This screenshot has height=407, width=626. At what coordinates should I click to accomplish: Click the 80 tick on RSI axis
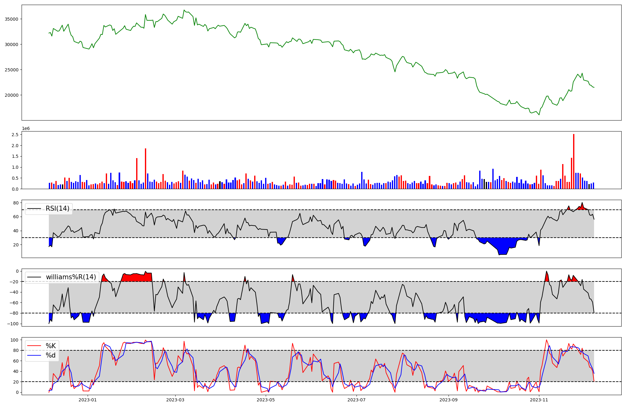tap(16, 203)
